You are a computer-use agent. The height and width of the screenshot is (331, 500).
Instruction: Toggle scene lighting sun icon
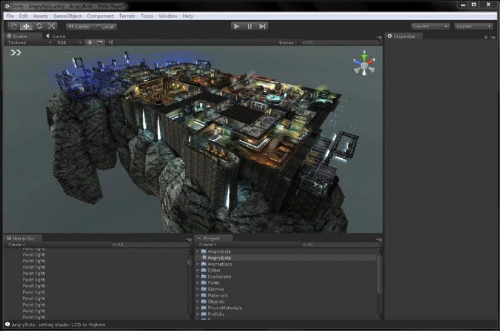[90, 42]
